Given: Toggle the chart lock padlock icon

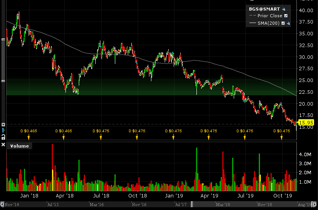Looking at the screenshot, I should (3, 136).
